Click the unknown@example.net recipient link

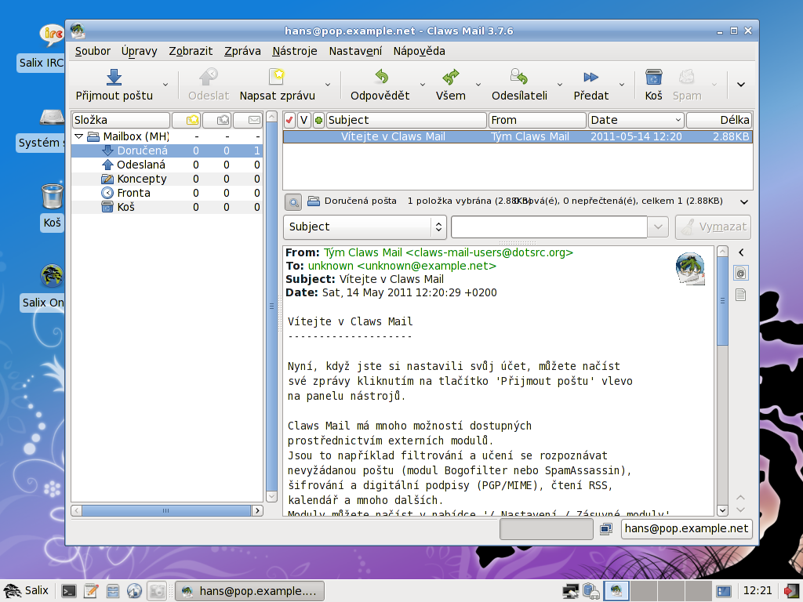[427, 267]
